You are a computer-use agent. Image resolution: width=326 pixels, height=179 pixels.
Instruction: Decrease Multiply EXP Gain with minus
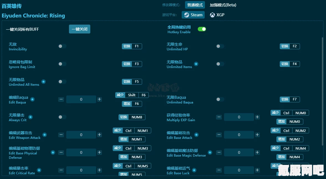point(219,117)
